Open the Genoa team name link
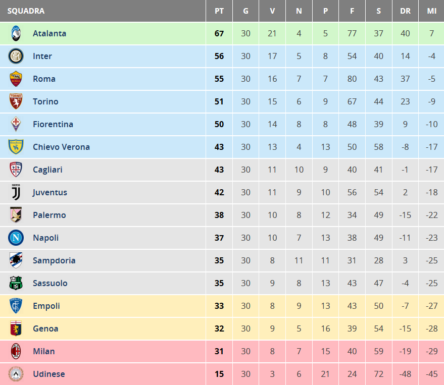 [x=45, y=328]
